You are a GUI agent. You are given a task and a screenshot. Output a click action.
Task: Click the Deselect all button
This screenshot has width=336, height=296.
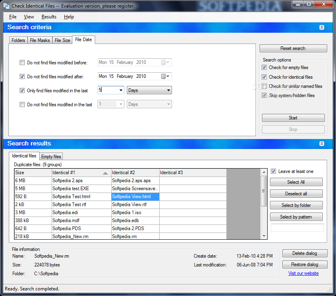(296, 194)
